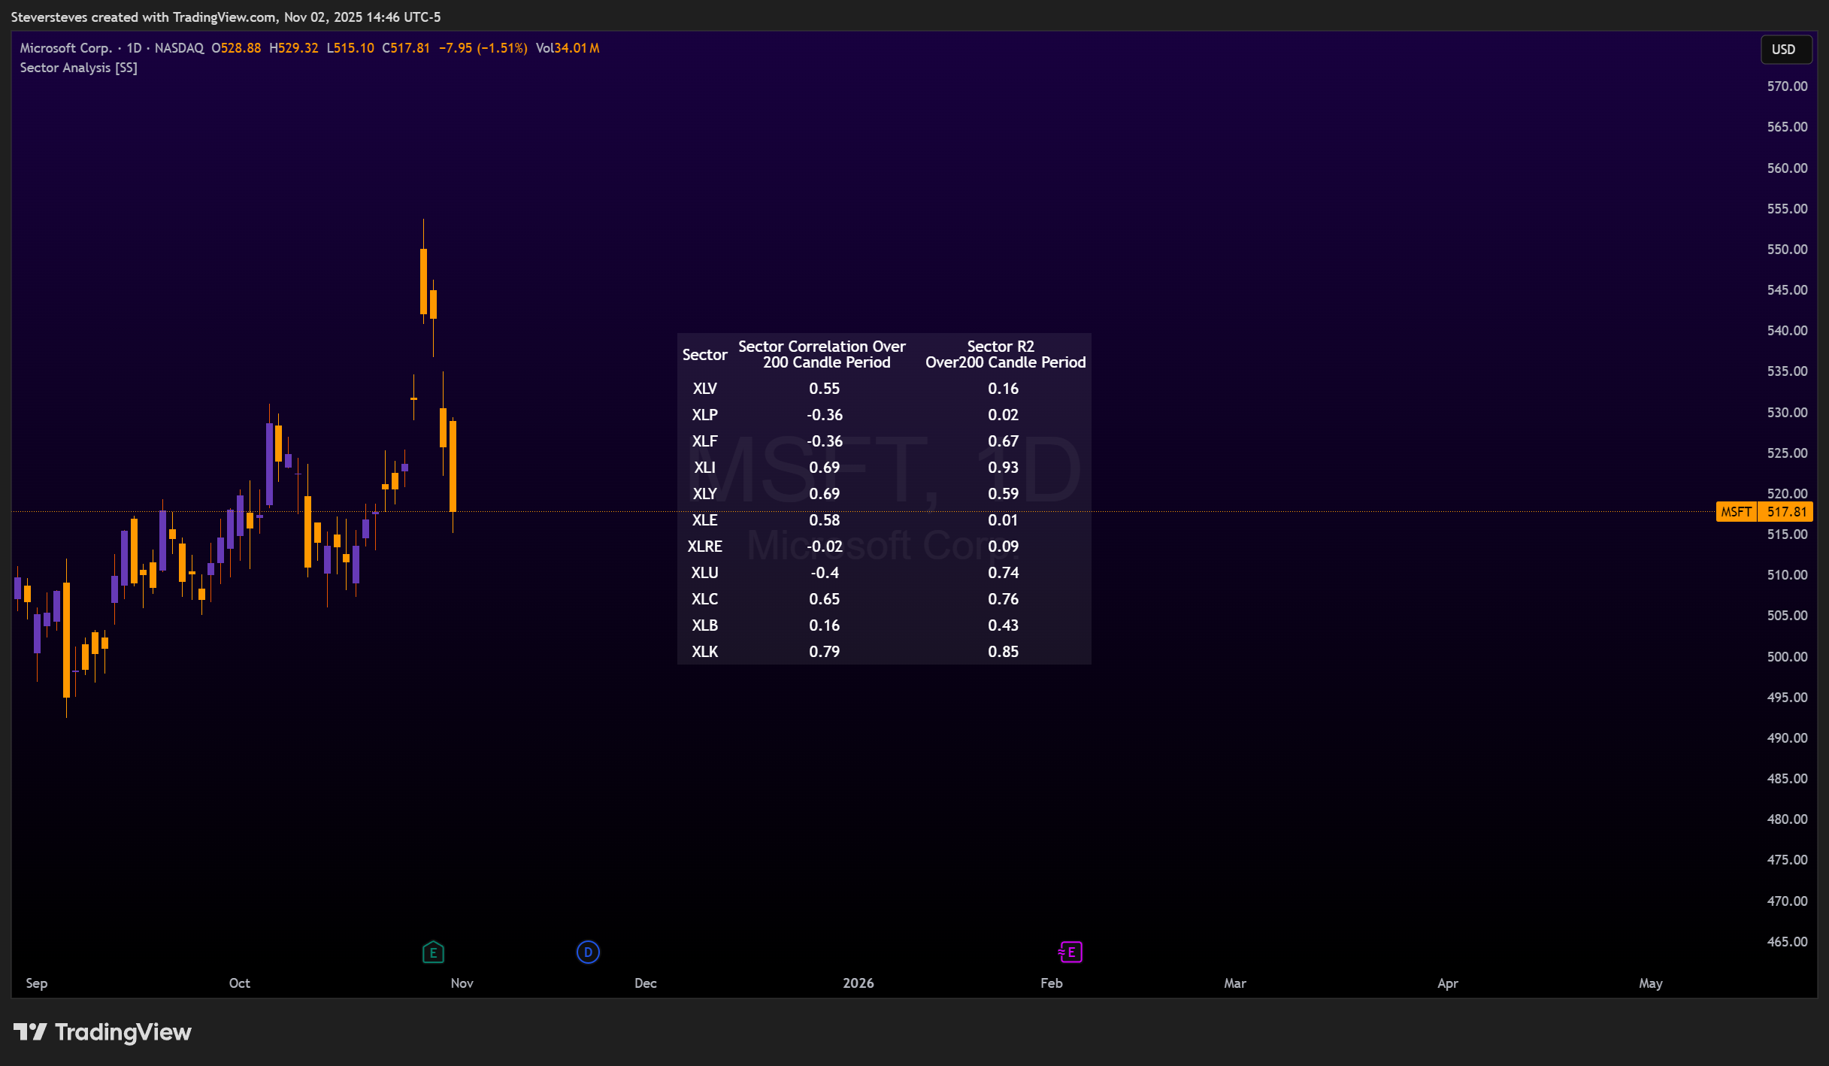Click the 570.00 price axis label
This screenshot has width=1829, height=1066.
1787,86
